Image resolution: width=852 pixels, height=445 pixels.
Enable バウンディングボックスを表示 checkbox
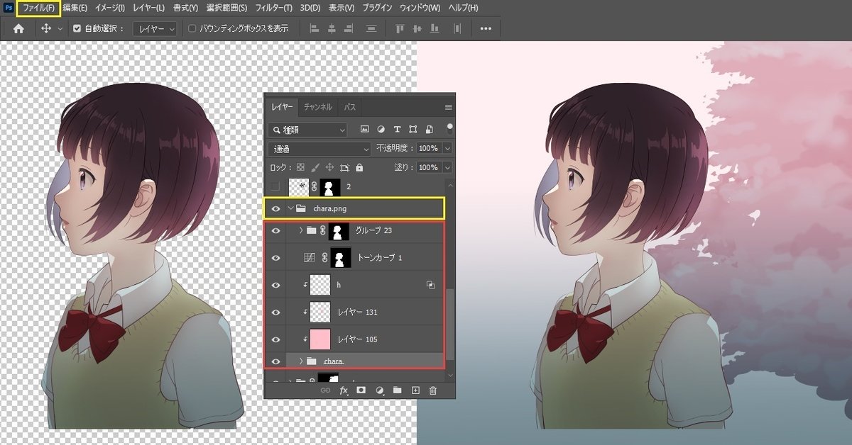(x=192, y=29)
